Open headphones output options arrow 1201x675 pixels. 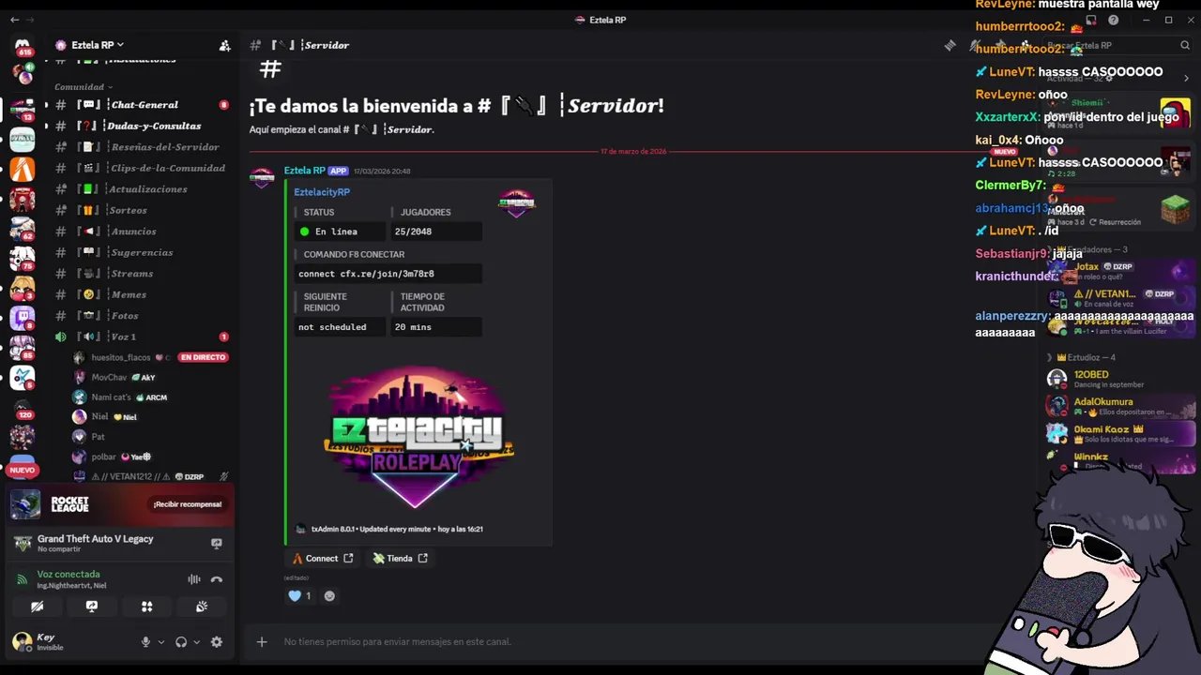coord(196,642)
